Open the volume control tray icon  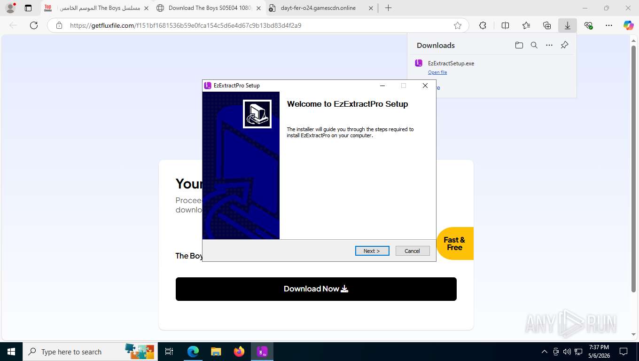pyautogui.click(x=567, y=352)
